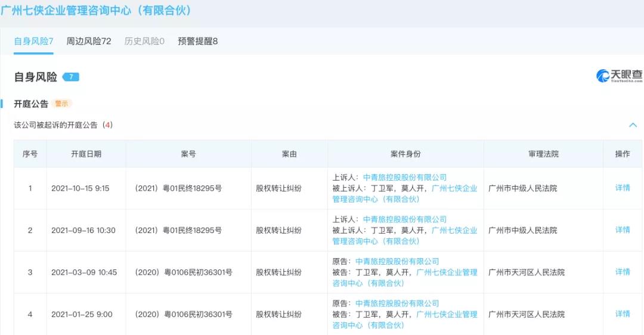Screen dimensions: 644x335
Task: Click the 案件身份 column header
Action: 405,154
